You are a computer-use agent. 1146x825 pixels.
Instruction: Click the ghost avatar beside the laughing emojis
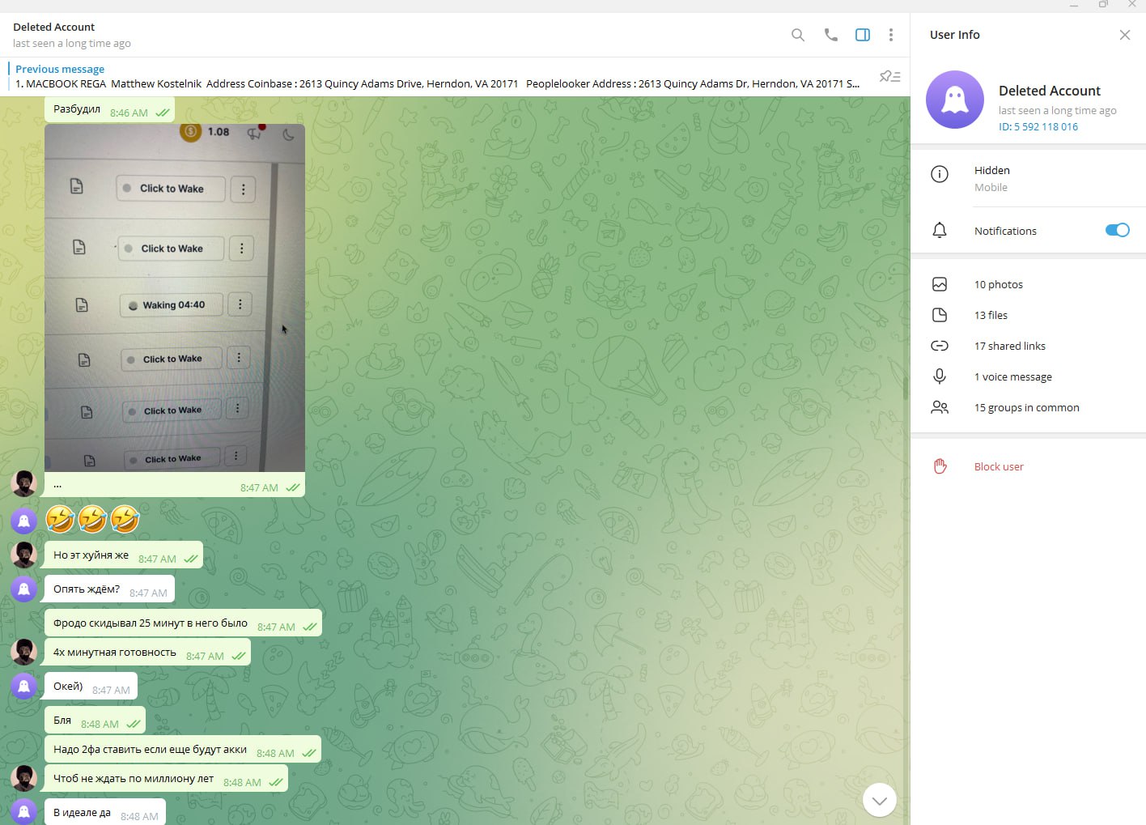[24, 521]
